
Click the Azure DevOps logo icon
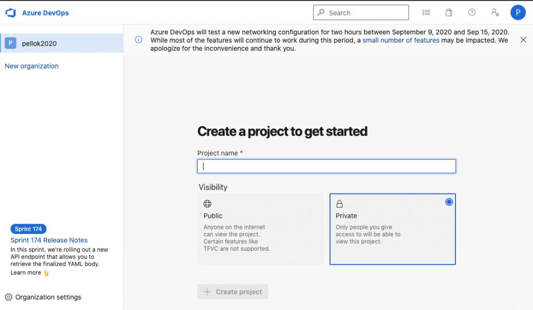10,13
